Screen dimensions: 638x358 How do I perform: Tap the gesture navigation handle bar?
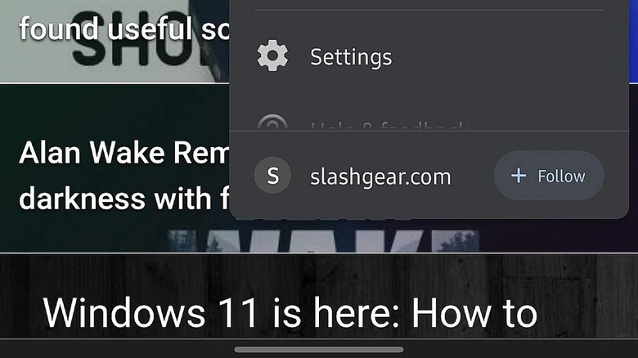tap(319, 350)
